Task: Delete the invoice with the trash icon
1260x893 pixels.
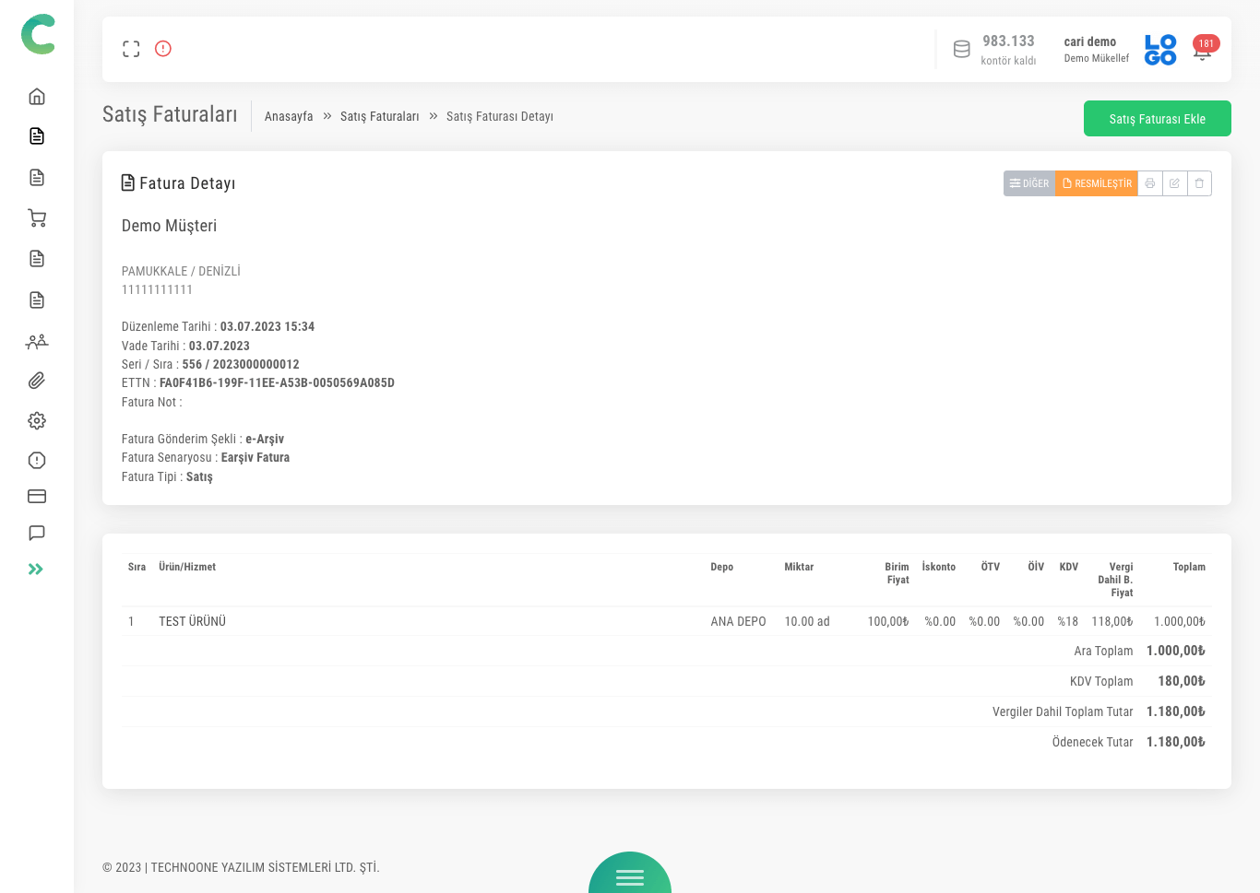Action: 1199,183
